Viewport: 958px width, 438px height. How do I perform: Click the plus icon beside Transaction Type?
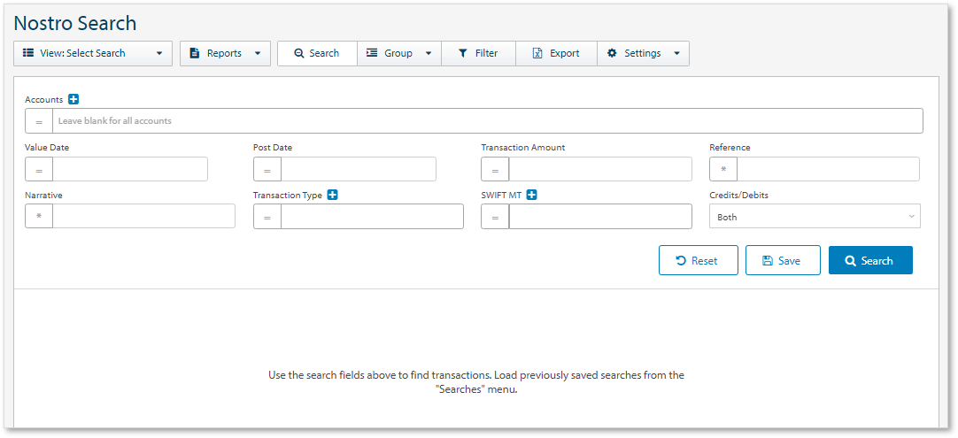[332, 195]
